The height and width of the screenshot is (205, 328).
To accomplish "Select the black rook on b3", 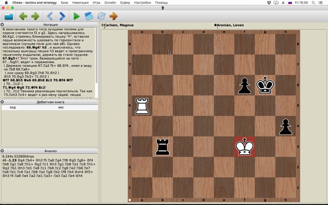I will pos(162,147).
